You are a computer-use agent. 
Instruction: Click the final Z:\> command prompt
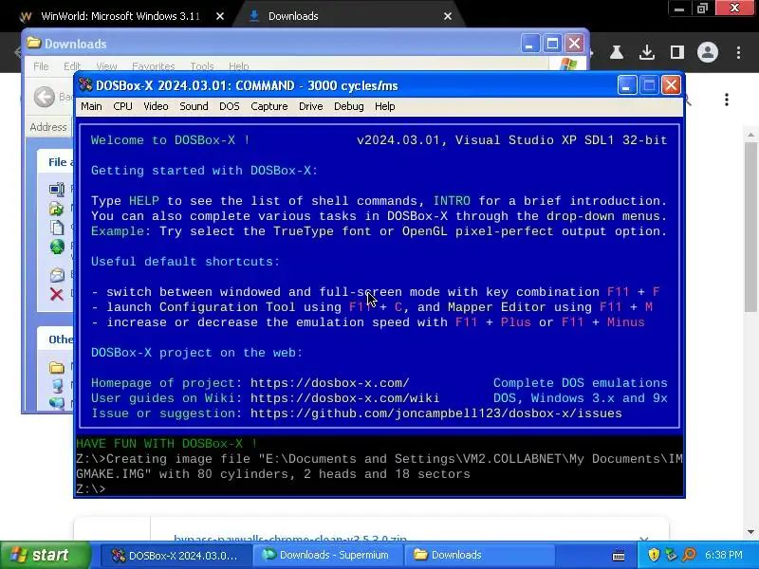tap(90, 489)
